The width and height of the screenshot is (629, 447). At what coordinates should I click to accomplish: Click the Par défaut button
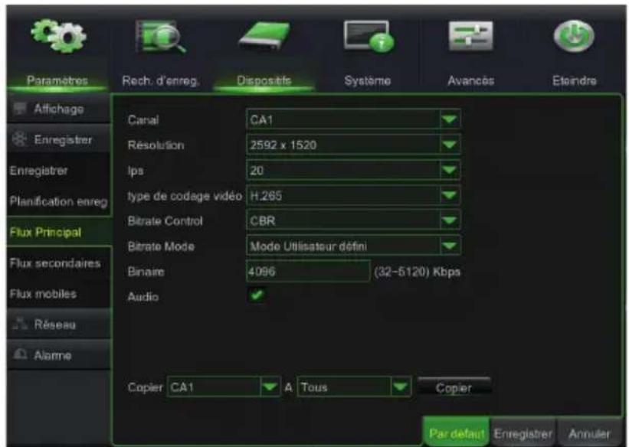pyautogui.click(x=457, y=433)
